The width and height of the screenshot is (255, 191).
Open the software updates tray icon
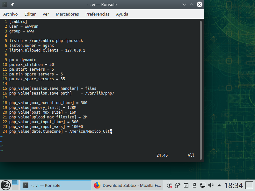tap(170, 185)
